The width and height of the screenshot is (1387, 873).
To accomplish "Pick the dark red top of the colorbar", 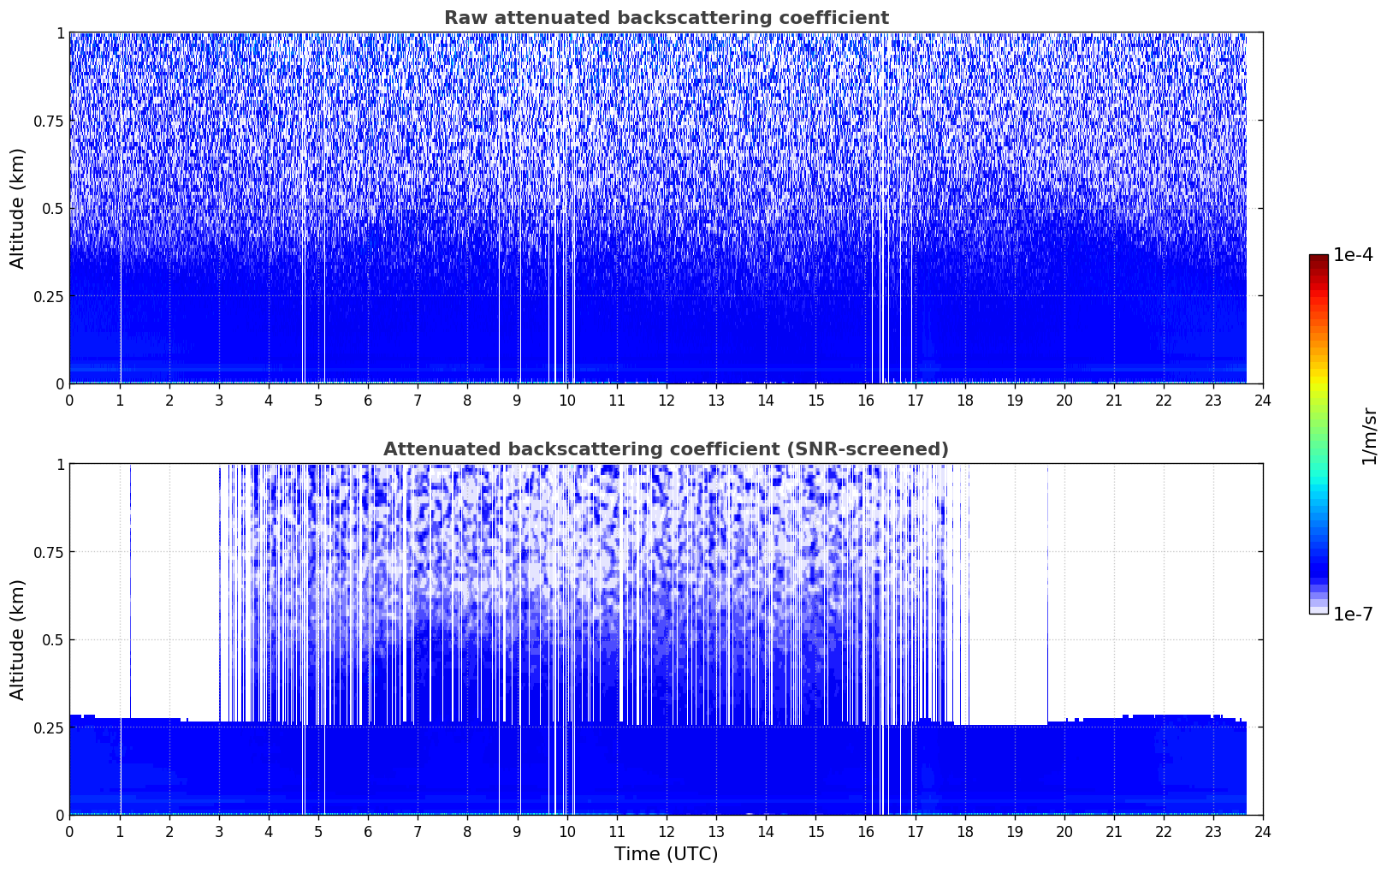I will 1319,259.
